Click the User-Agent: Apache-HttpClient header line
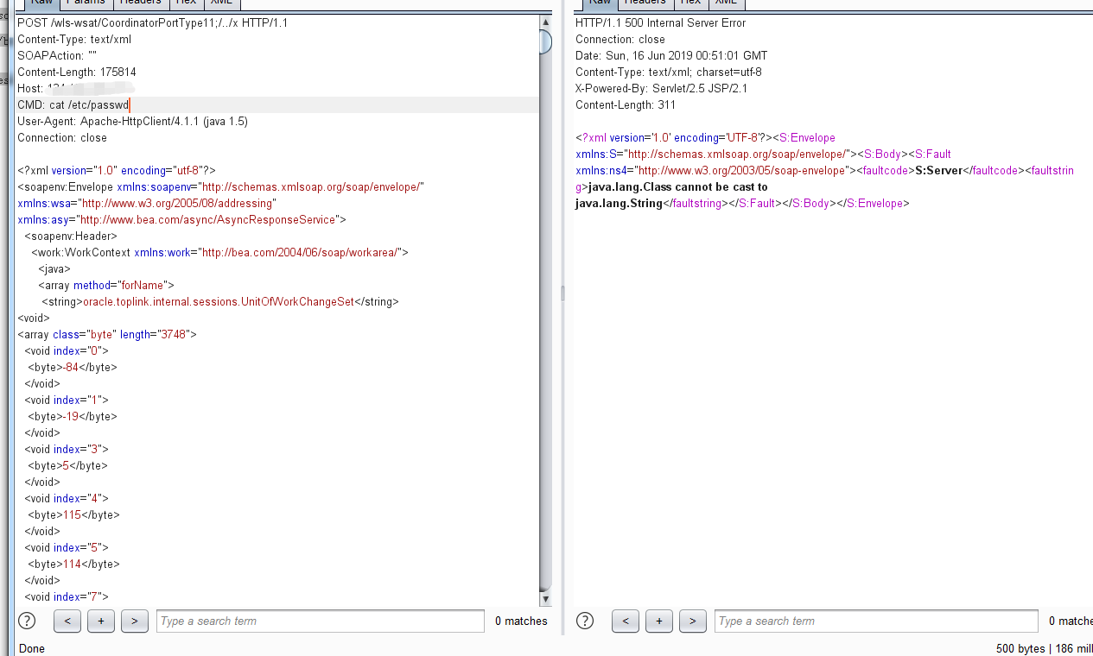The width and height of the screenshot is (1093, 656). pos(132,121)
